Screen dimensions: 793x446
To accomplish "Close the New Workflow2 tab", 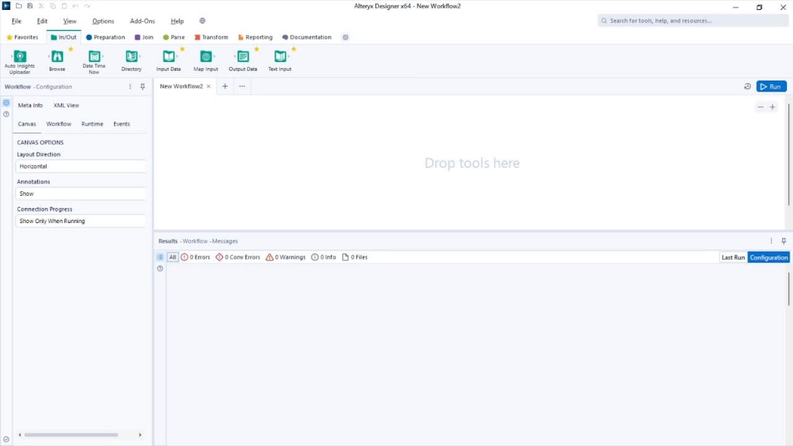I will click(x=209, y=86).
